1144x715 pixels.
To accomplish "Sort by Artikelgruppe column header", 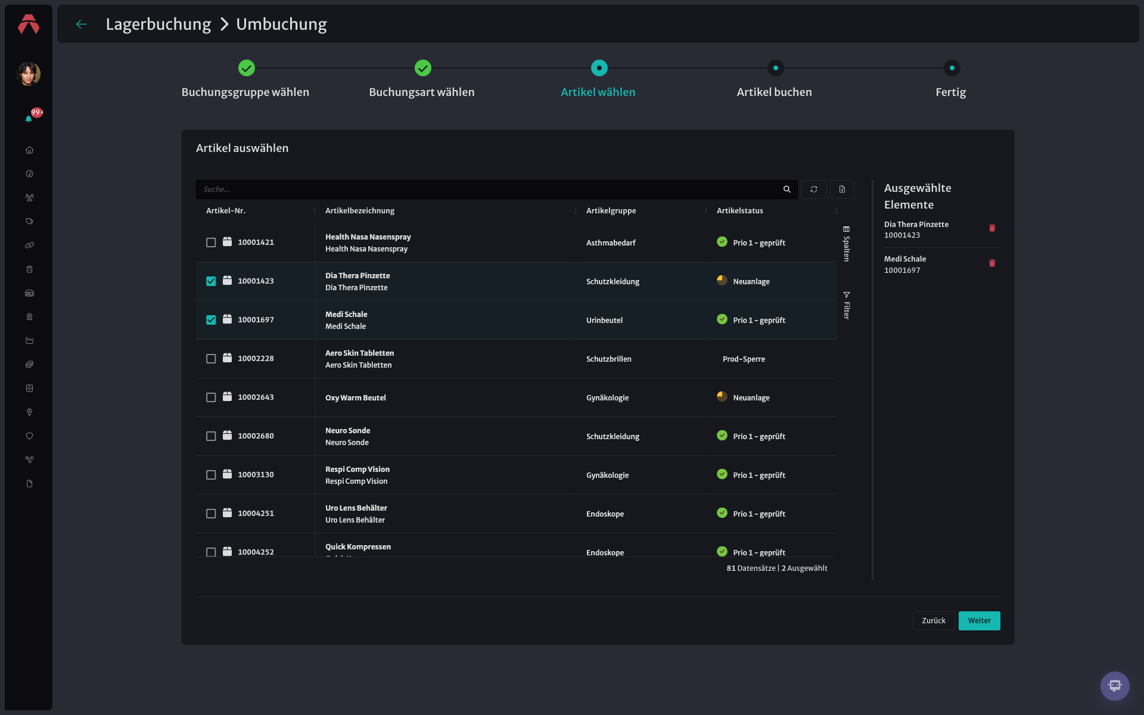I will point(611,211).
